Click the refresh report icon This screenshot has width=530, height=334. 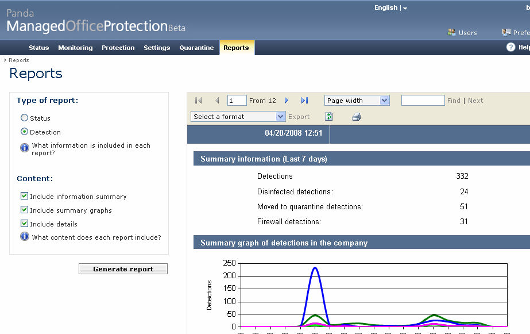click(328, 117)
